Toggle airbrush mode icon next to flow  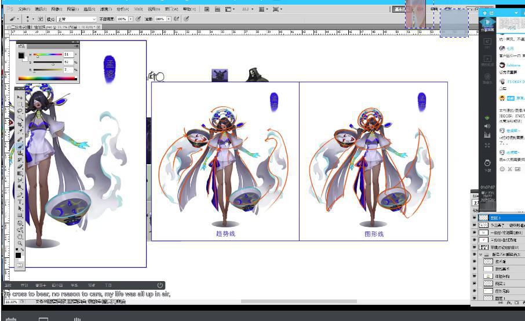176,19
